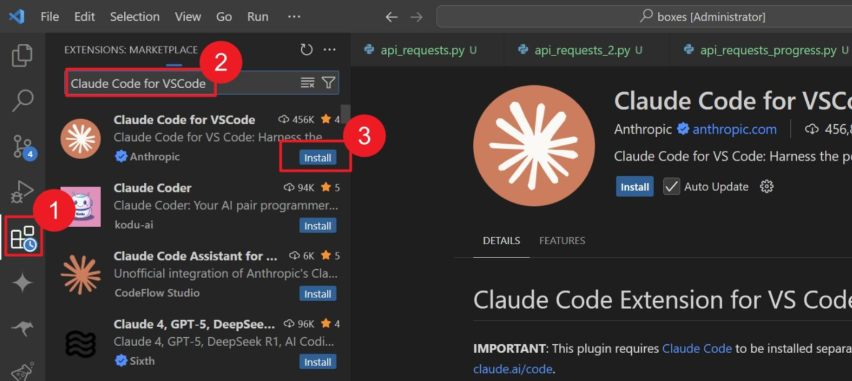This screenshot has height=381, width=852.
Task: Select the FEATURES tab
Action: coord(562,241)
